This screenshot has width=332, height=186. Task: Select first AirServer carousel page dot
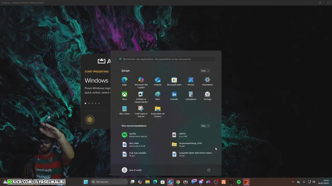coord(85,103)
